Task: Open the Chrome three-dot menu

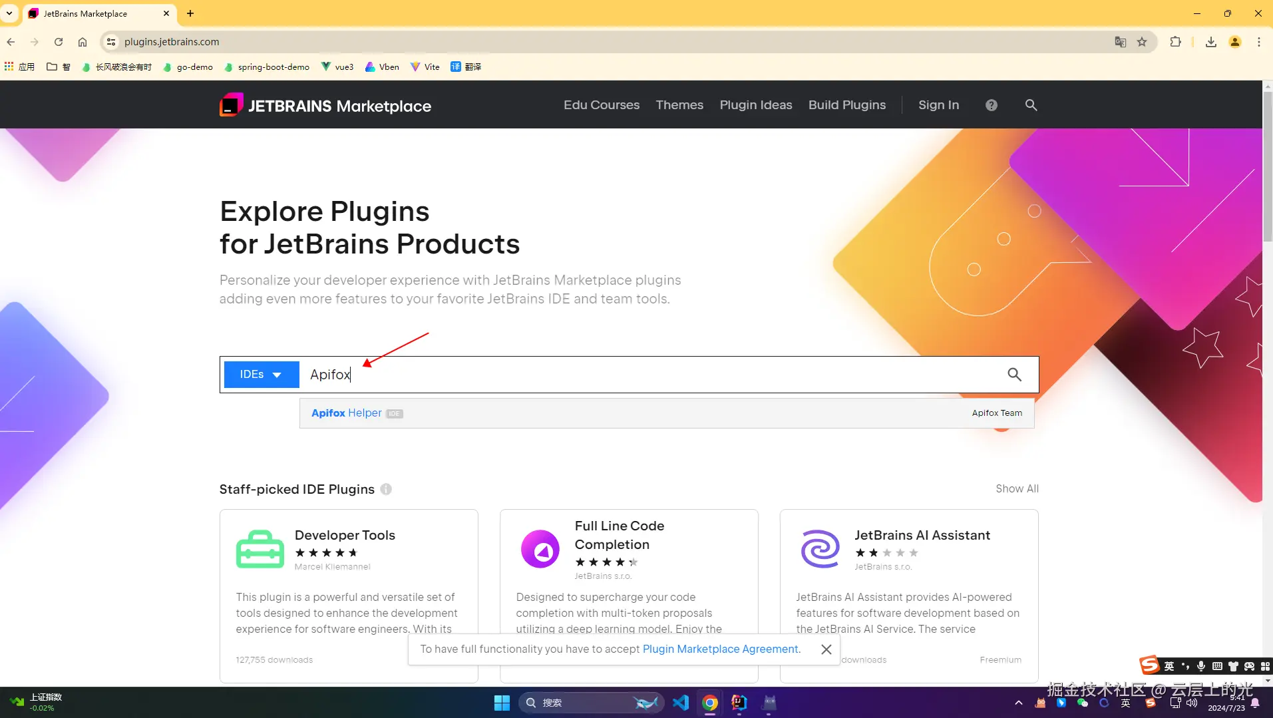Action: coord(1259,42)
